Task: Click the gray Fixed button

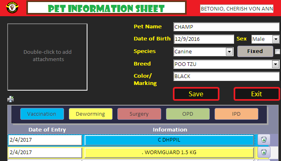Action: pyautogui.click(x=255, y=51)
